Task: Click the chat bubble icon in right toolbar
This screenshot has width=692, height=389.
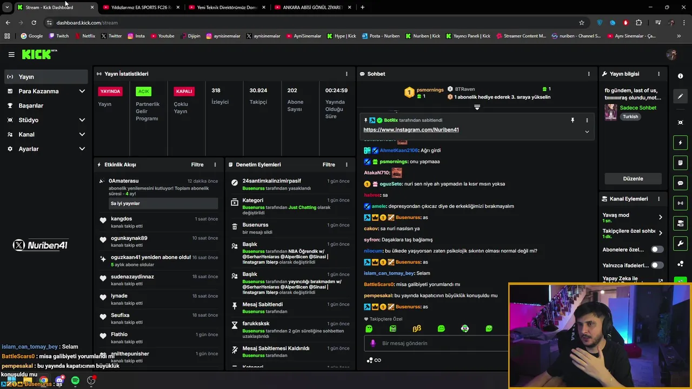Action: 681,183
